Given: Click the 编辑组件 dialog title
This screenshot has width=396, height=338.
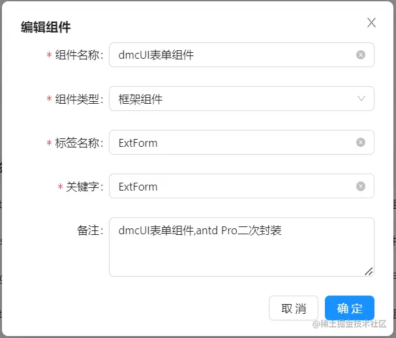Looking at the screenshot, I should [x=46, y=27].
